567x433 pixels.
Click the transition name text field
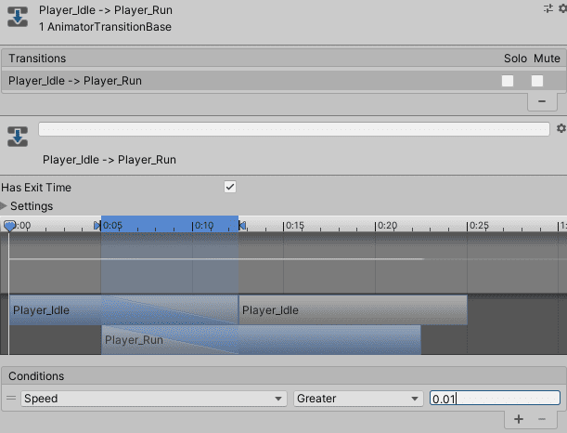click(x=295, y=129)
